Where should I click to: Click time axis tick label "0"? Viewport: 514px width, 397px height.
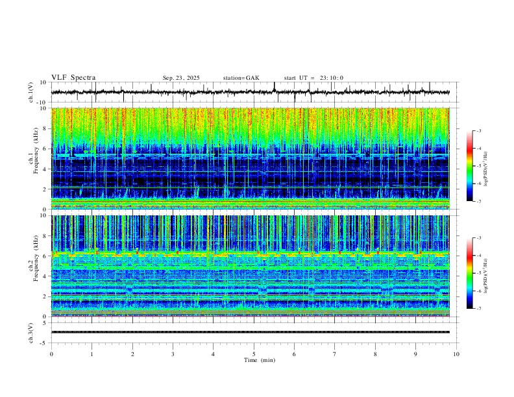click(x=51, y=354)
